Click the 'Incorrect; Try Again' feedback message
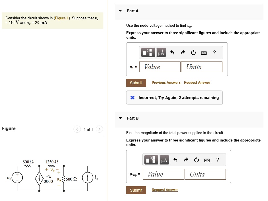Viewport: 268px width, 201px height. click(174, 98)
